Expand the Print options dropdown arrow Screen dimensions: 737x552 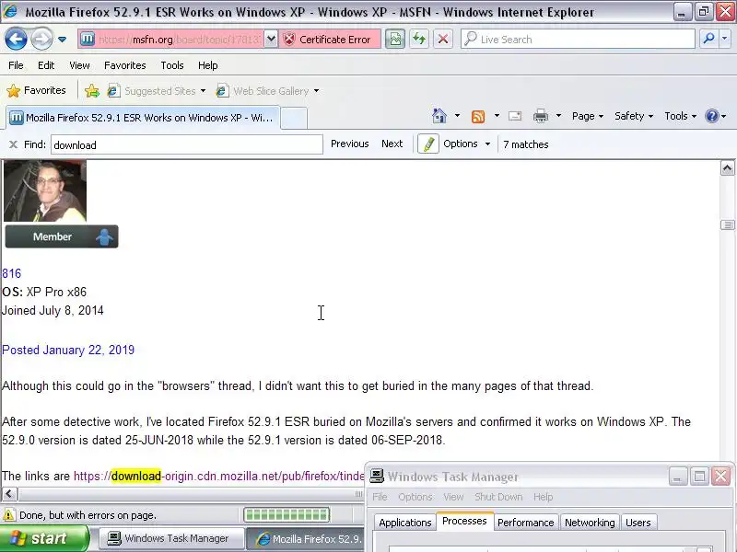(x=558, y=116)
